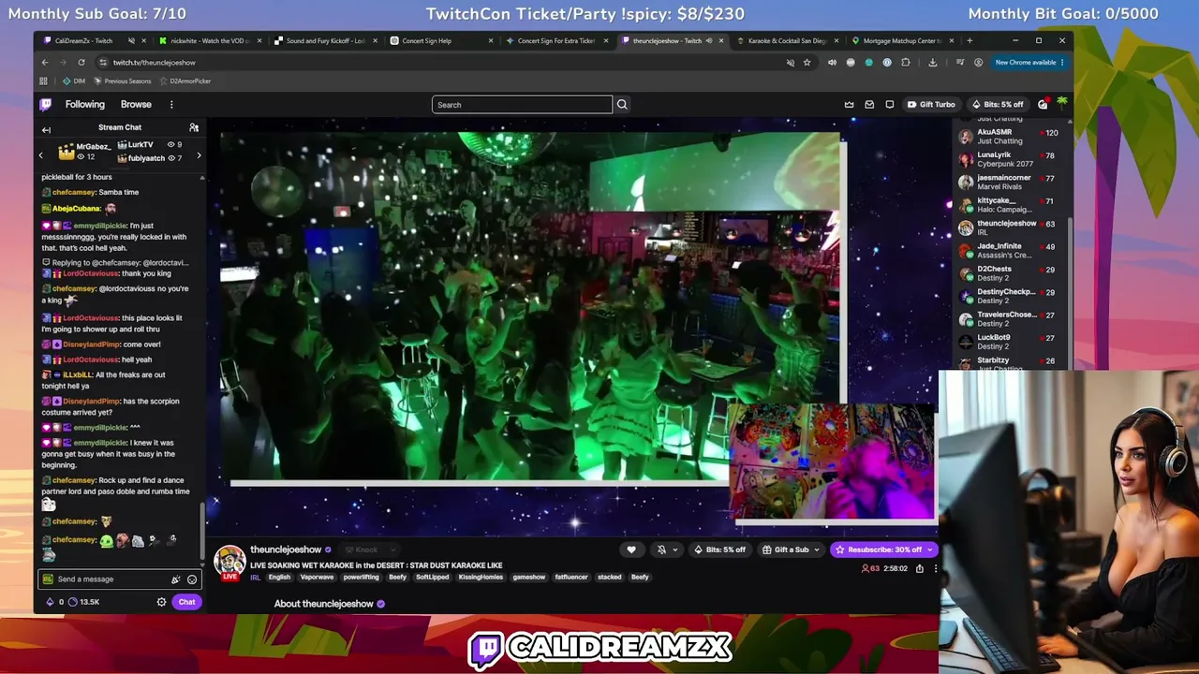Viewport: 1199px width, 674px height.
Task: Open the chat community users list
Action: click(x=194, y=127)
